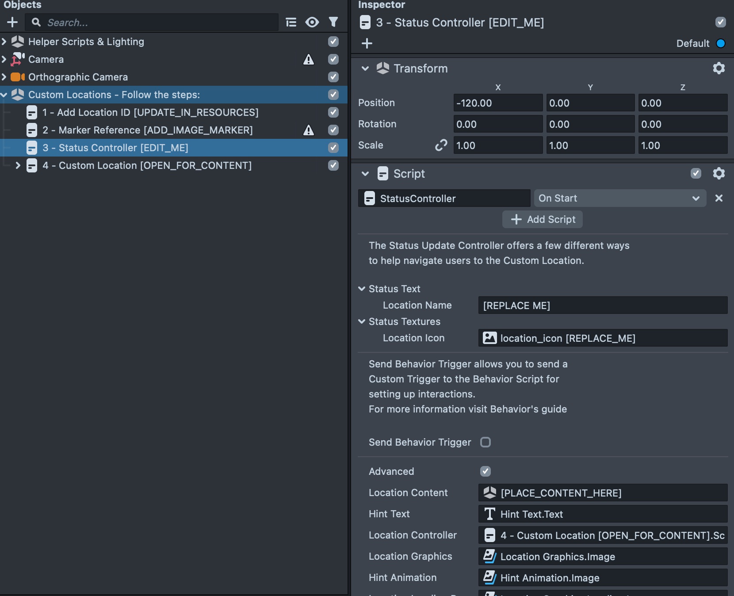Open the visibility filter eye icon above the tree
Image resolution: width=734 pixels, height=596 pixels.
coord(313,22)
